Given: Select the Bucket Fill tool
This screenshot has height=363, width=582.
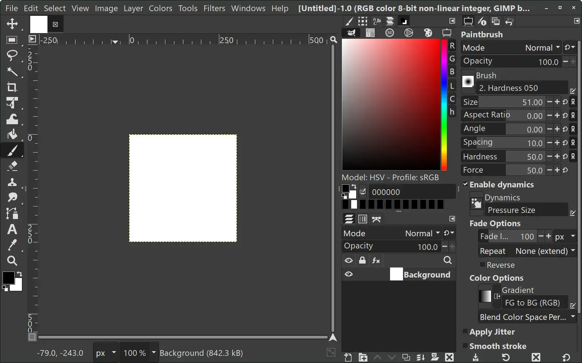Looking at the screenshot, I should tap(12, 135).
